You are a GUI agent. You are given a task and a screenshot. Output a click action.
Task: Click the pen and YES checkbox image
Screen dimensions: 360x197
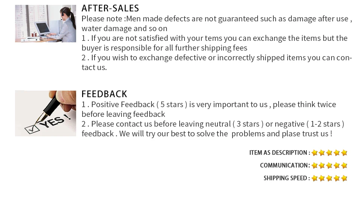click(x=45, y=113)
